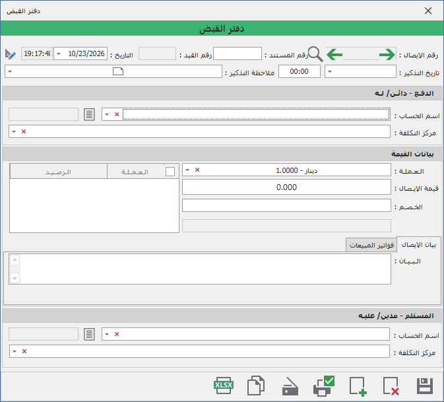Expand مركز التكلفة dropdown in المستلم section

[x=15, y=351]
